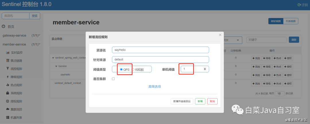Open the machine dropdown ending in 721
310x124 pixels.
coord(233,40)
